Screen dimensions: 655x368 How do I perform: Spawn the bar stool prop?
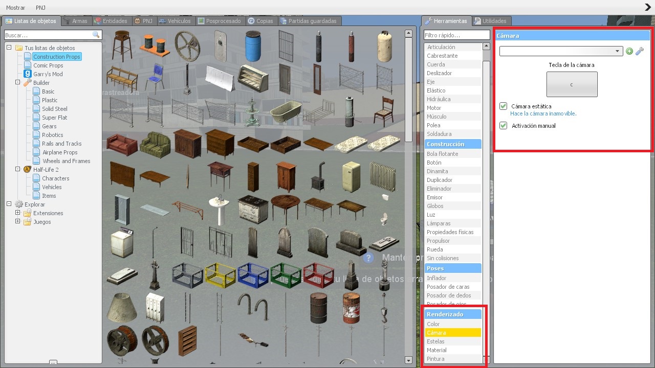point(122,45)
